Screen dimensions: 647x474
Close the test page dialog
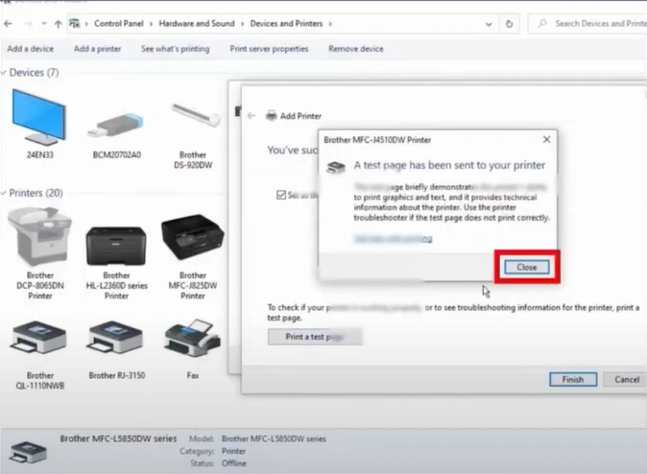point(526,267)
